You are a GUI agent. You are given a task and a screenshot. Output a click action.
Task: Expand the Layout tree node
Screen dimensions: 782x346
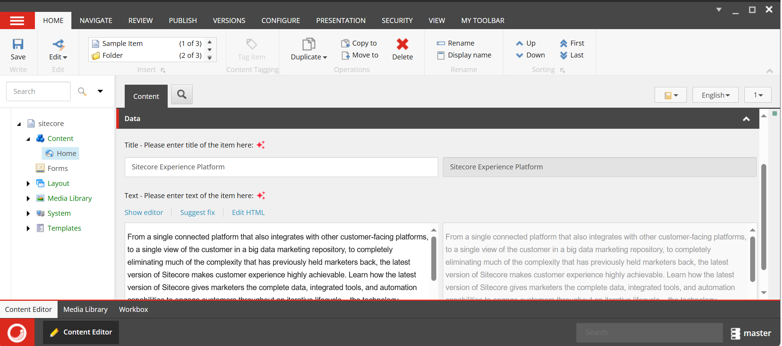point(28,184)
